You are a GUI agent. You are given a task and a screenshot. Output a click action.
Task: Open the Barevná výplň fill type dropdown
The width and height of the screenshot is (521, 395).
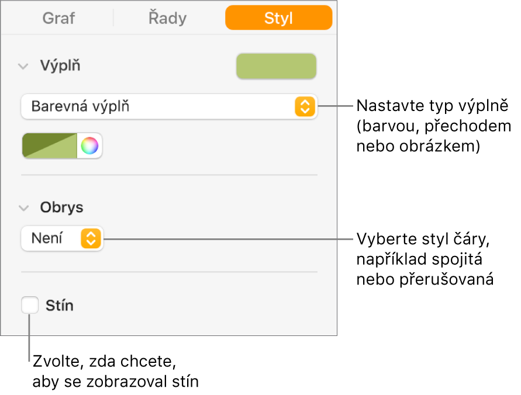click(170, 107)
